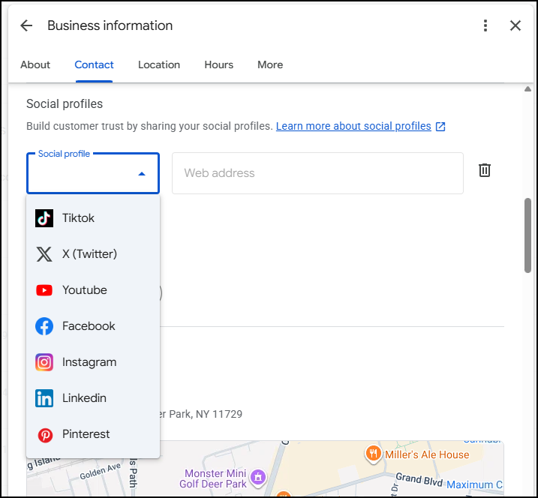Delete the social profile row with trash icon
538x498 pixels.
[485, 170]
